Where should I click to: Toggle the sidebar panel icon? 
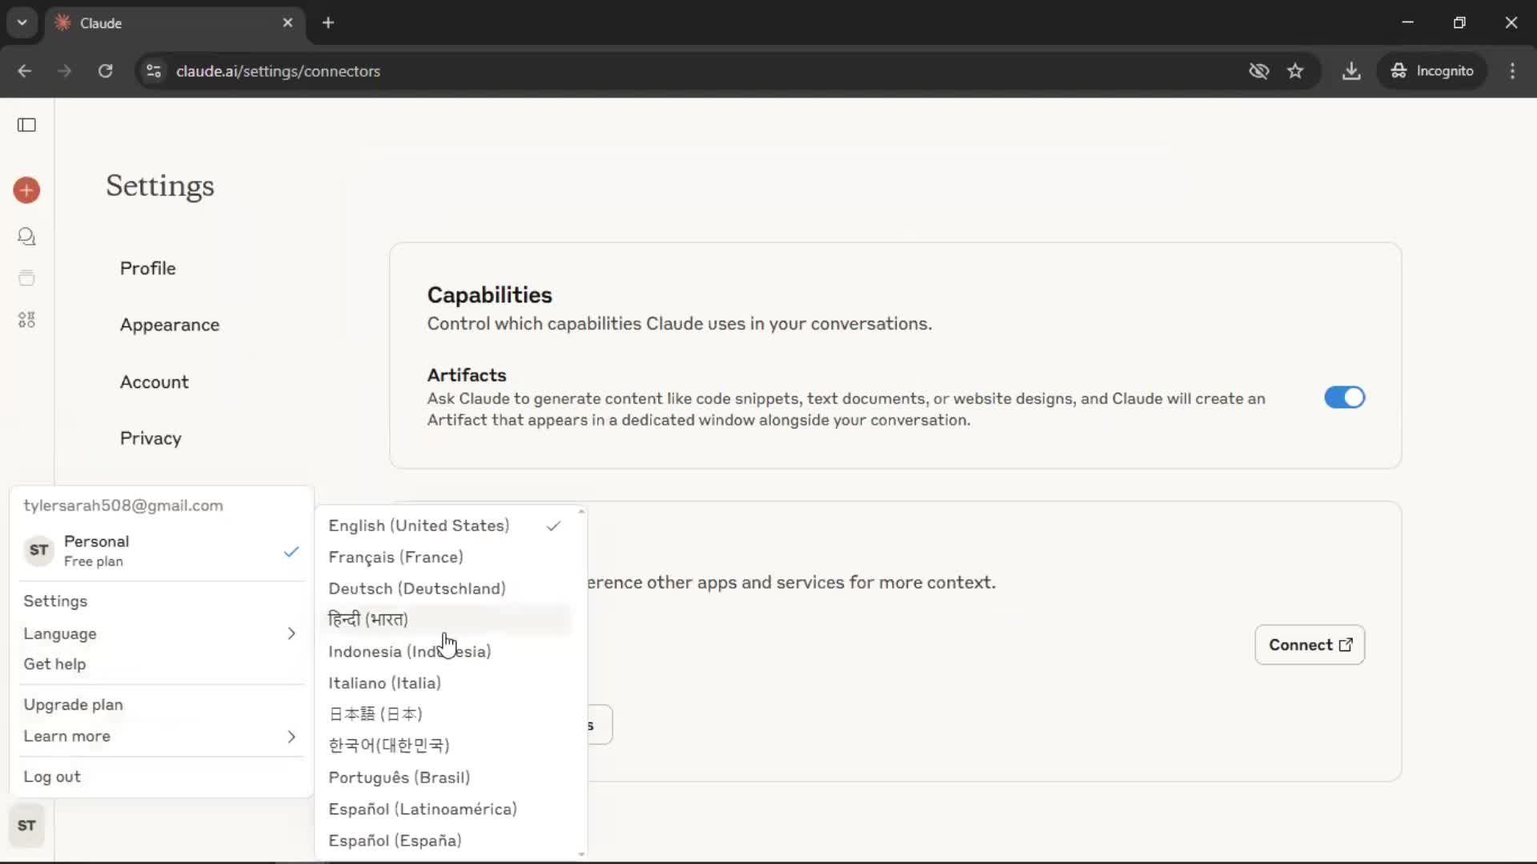pos(26,125)
